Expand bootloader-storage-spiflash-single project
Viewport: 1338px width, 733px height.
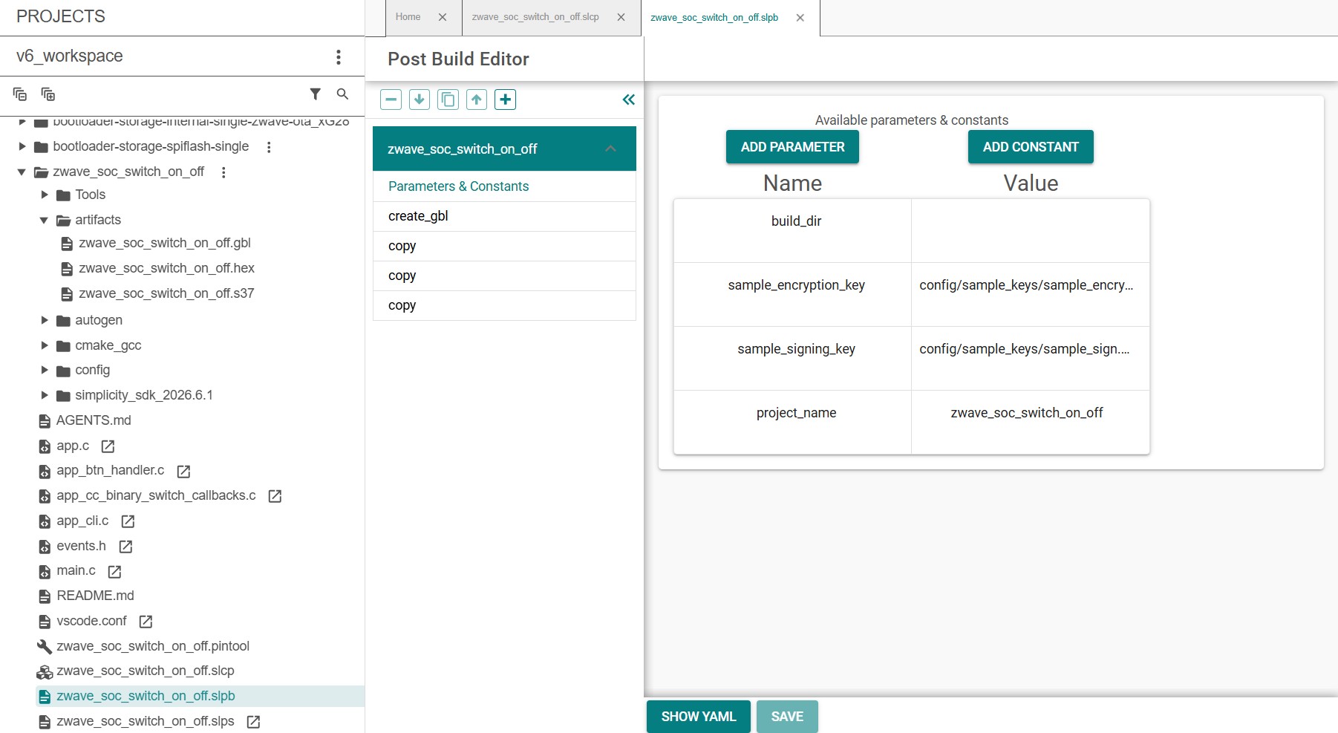pos(22,146)
